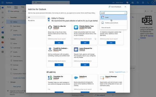The width and height of the screenshot is (156, 97).
Task: Open Junk Email folder
Action: tap(17, 48)
